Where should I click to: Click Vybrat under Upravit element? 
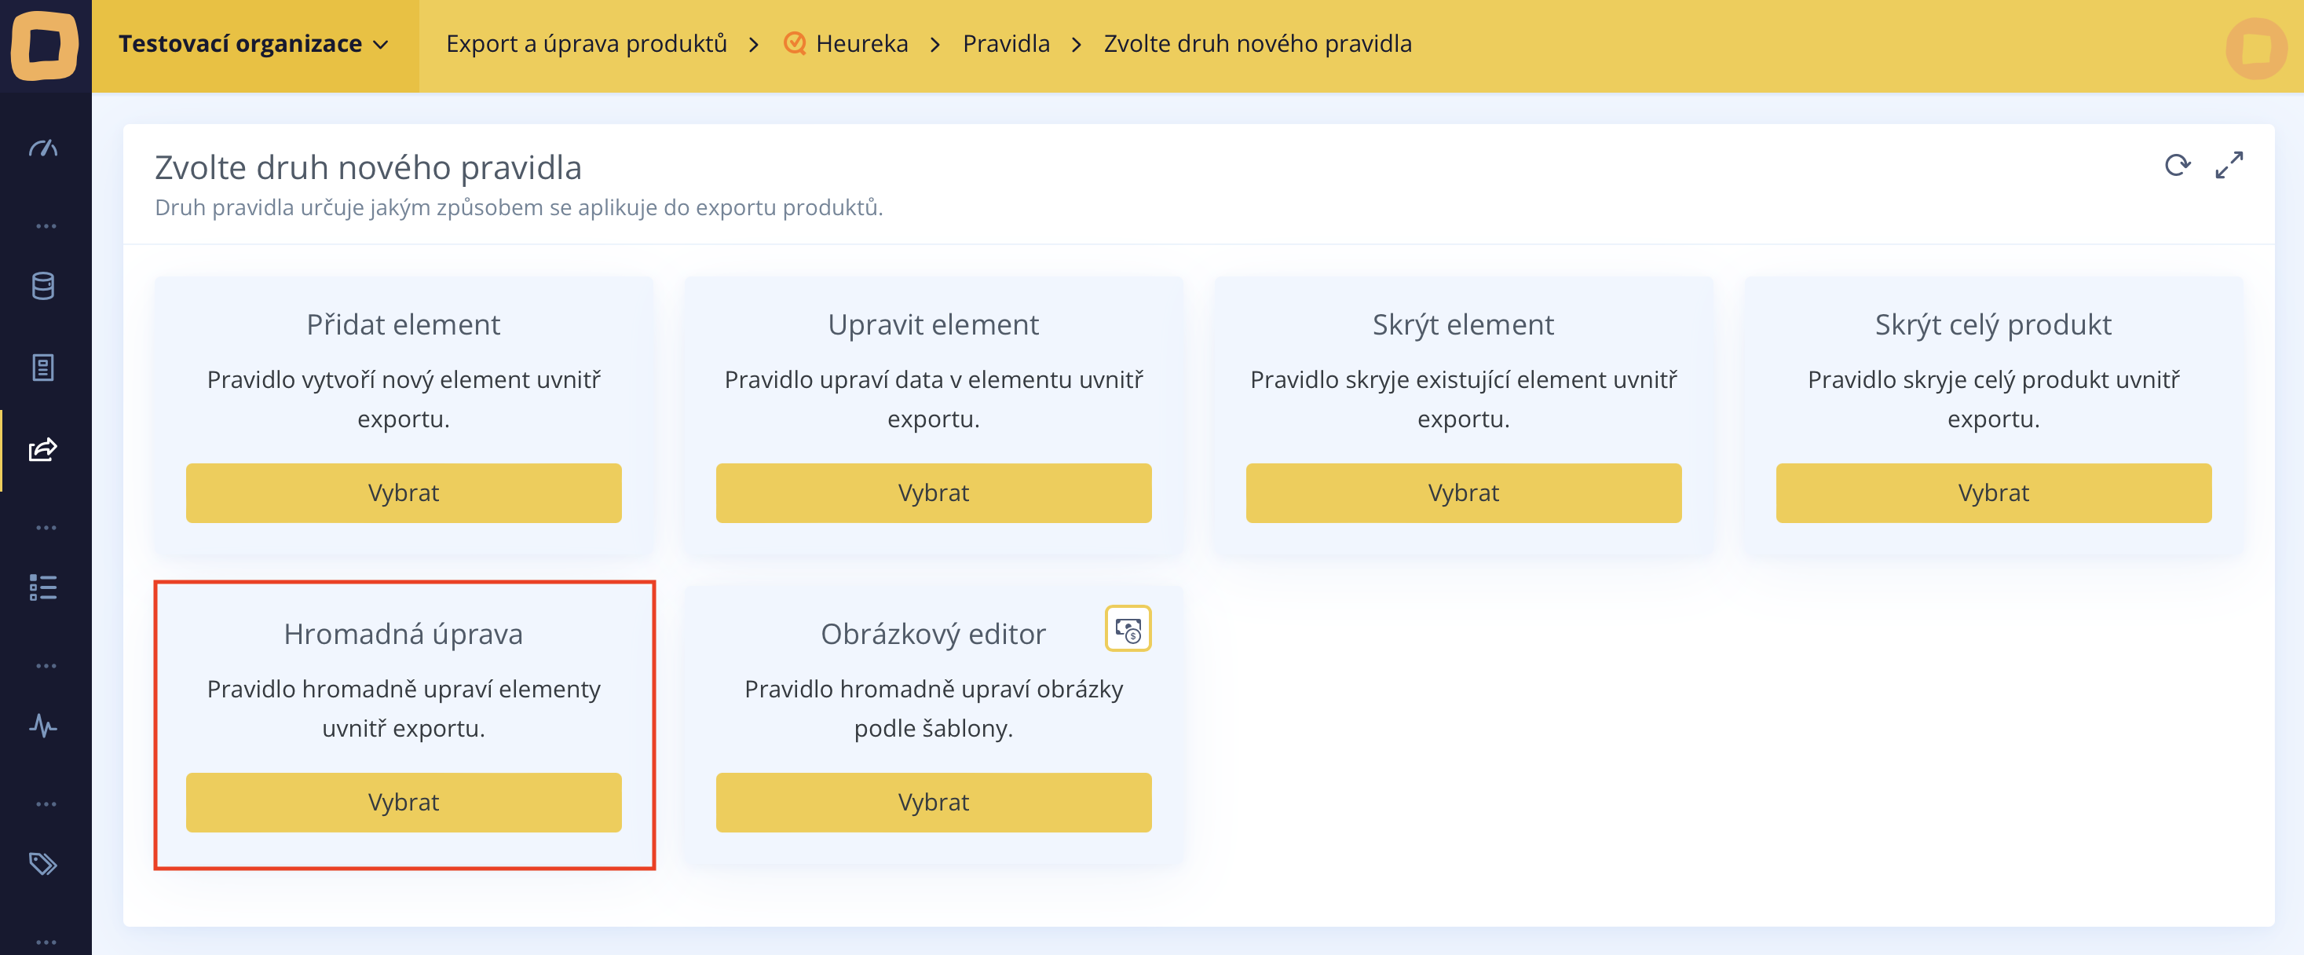coord(933,492)
